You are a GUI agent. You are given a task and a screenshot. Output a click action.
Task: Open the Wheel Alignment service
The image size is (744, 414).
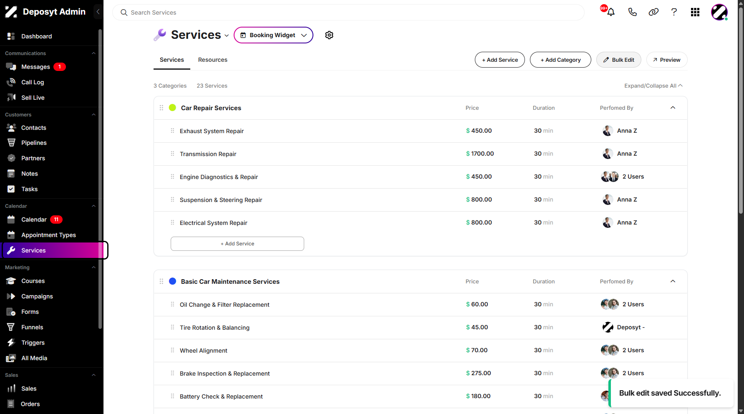click(x=204, y=351)
